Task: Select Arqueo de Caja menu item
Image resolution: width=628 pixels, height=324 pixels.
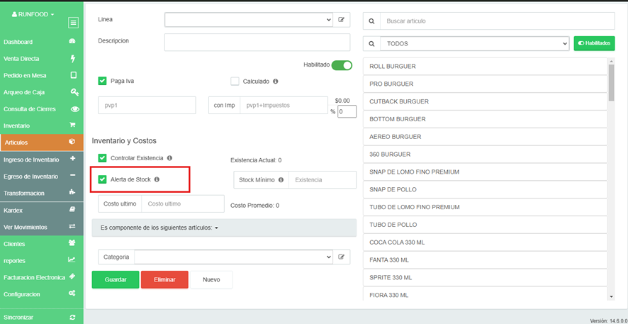Action: tap(42, 92)
